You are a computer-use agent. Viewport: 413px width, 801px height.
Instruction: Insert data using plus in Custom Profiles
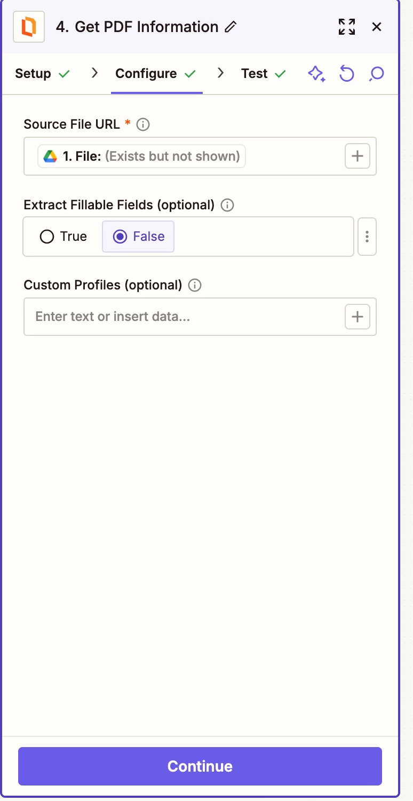tap(358, 317)
